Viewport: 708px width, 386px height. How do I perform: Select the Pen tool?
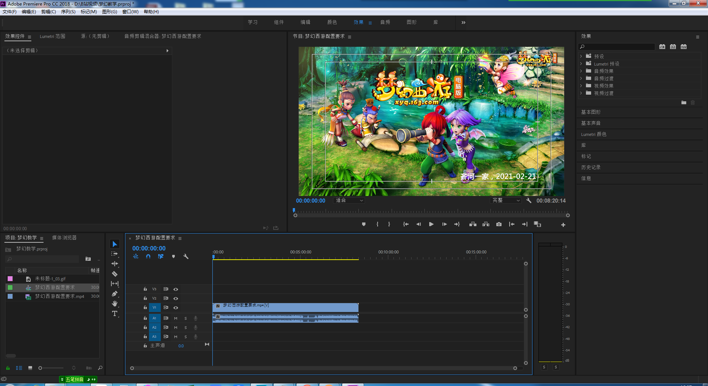115,294
